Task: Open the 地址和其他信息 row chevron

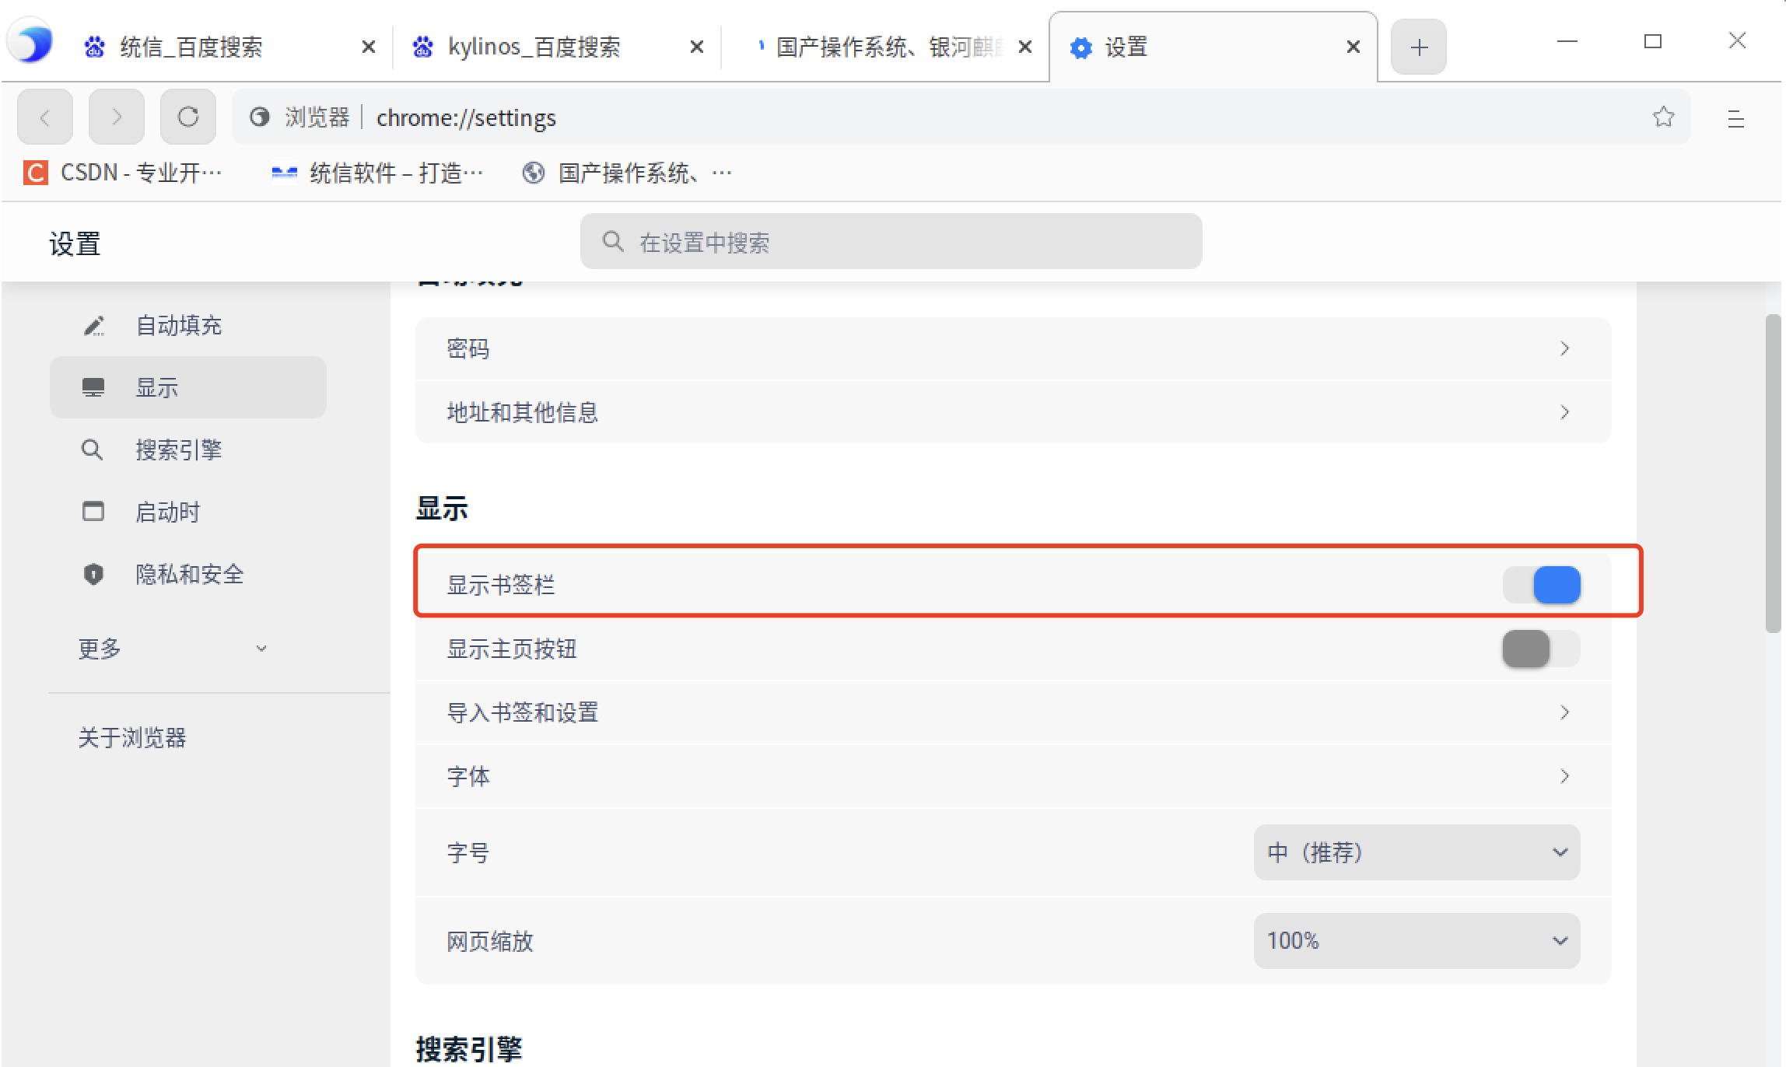Action: click(1565, 412)
